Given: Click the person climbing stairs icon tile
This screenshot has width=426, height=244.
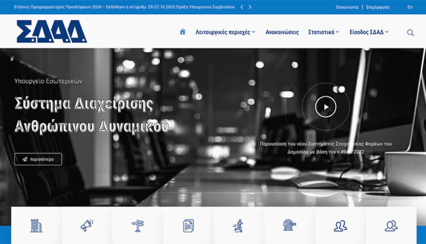Looking at the screenshot, I should (x=239, y=225).
